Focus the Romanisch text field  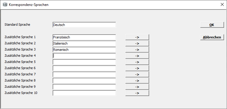pos(84,50)
